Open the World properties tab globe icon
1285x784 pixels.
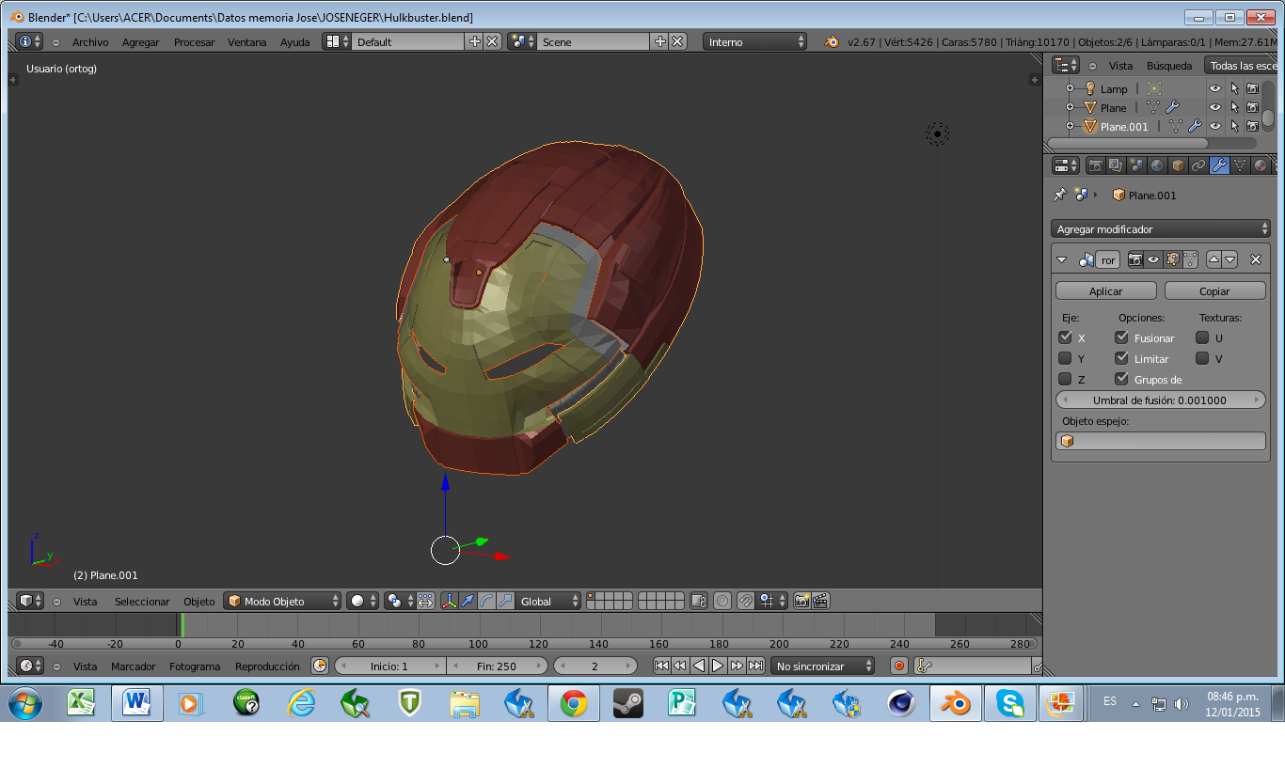pyautogui.click(x=1157, y=165)
